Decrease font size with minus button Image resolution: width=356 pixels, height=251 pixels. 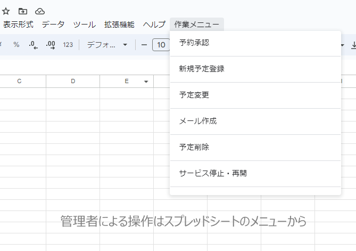pos(144,45)
